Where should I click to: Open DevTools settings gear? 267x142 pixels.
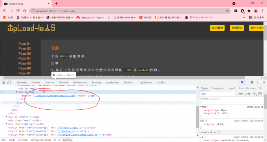point(252,83)
